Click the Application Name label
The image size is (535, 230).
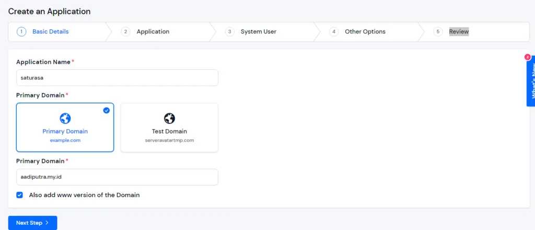click(x=43, y=62)
